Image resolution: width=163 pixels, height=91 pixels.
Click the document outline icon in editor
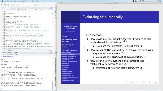click(x=51, y=10)
